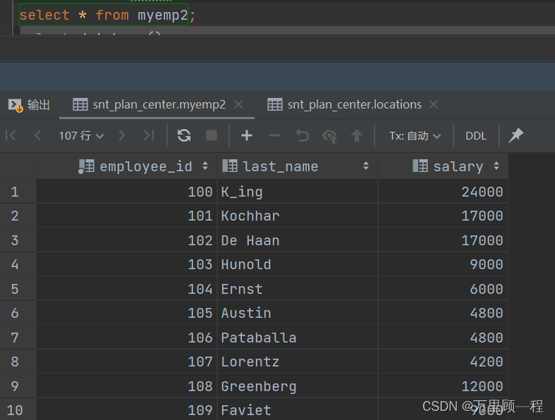555x420 pixels.
Task: Select cell Hunold
Action: coord(298,264)
